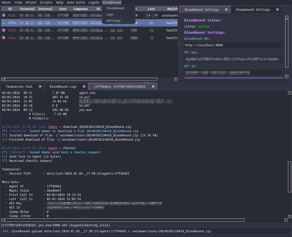The width and height of the screenshot is (292, 237).
Task: Click the session table horizontal scrollbar
Action: tap(81, 79)
